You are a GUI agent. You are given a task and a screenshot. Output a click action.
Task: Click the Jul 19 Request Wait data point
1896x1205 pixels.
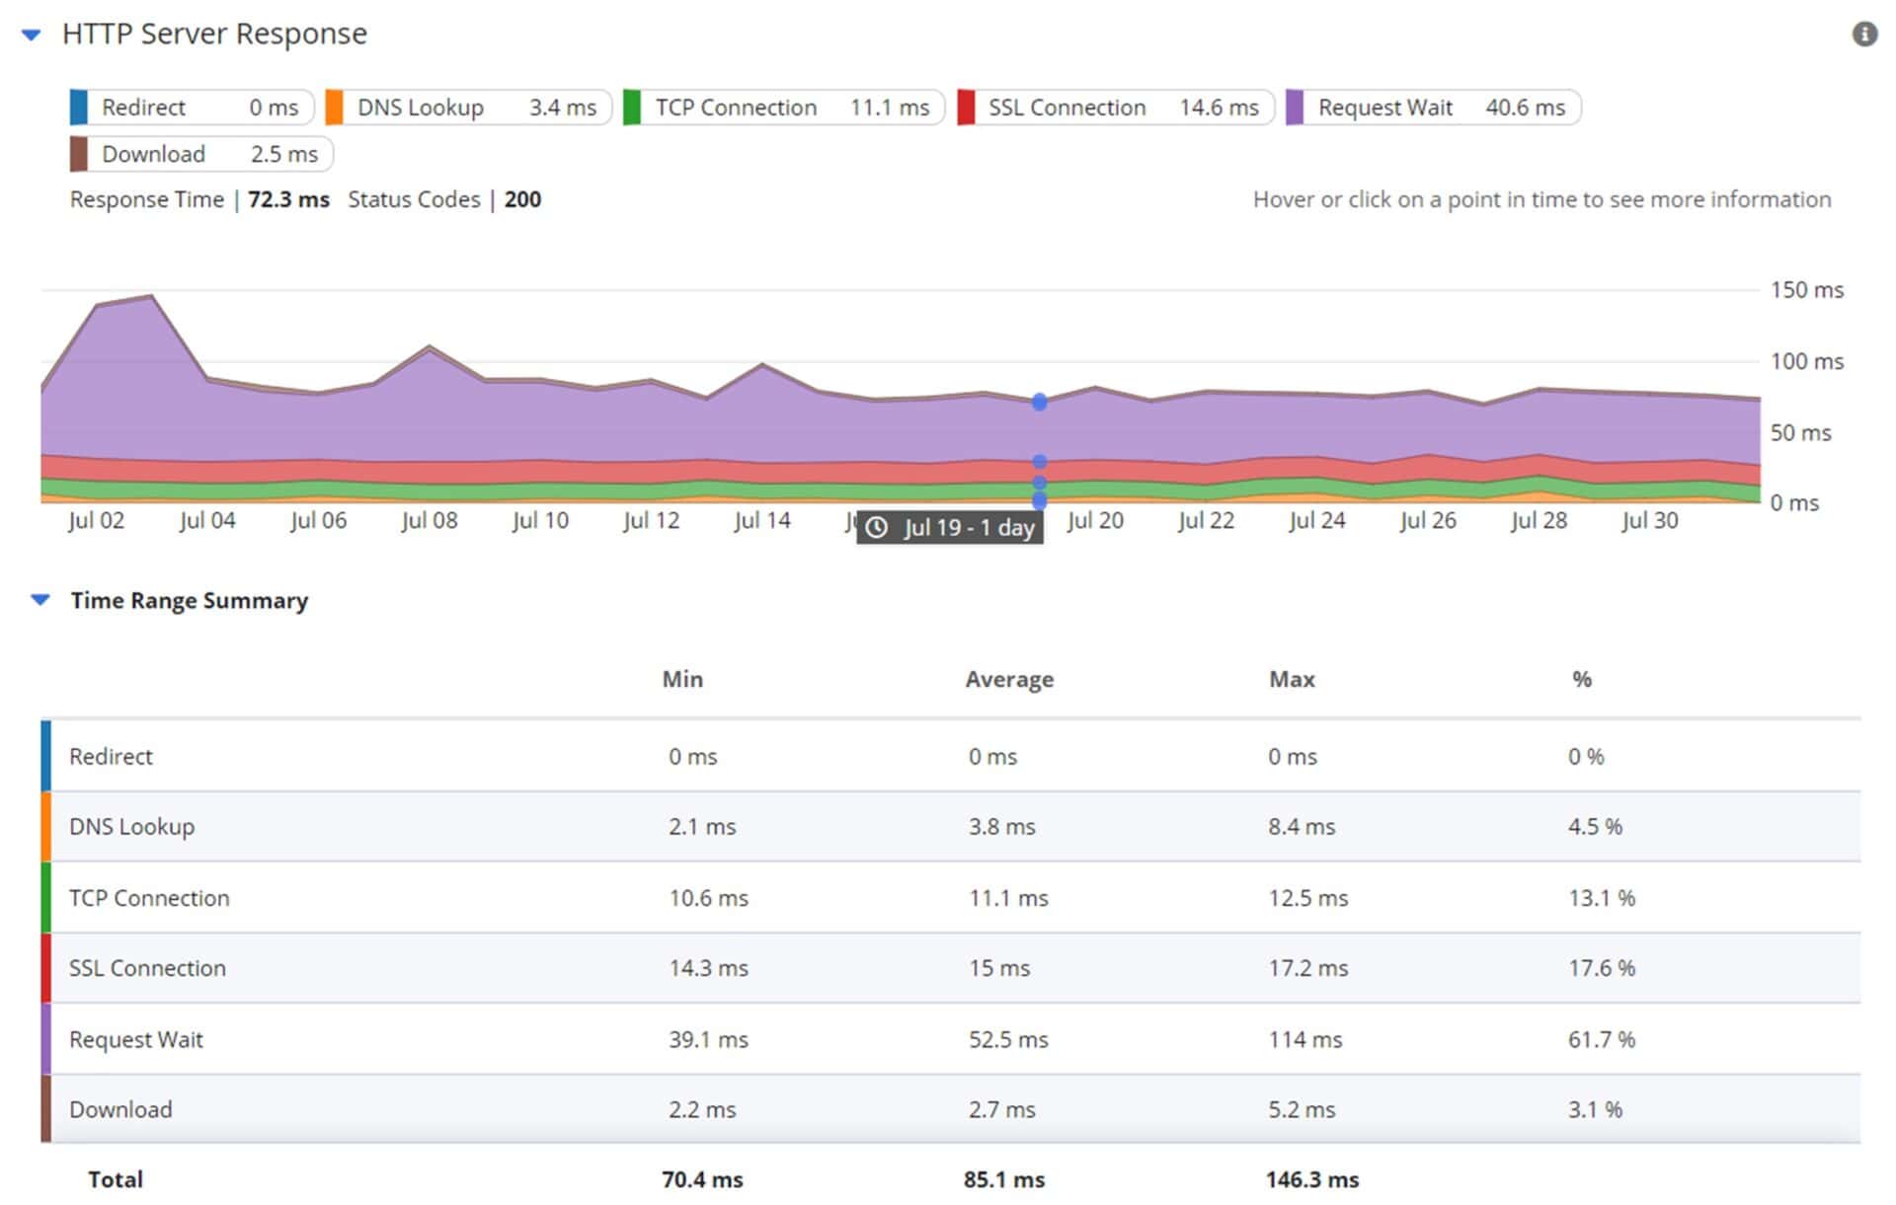tap(1039, 402)
